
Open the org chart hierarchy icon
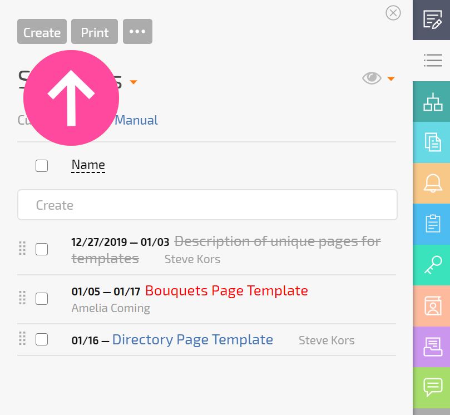coord(432,102)
